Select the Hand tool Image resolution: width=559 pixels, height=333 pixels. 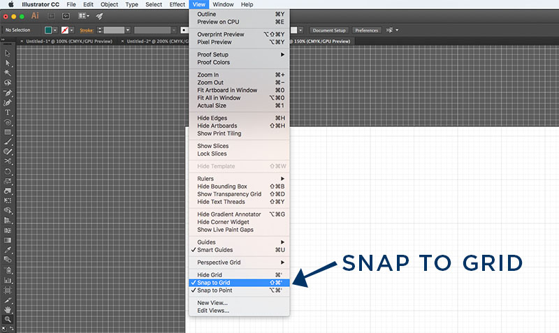(x=8, y=310)
